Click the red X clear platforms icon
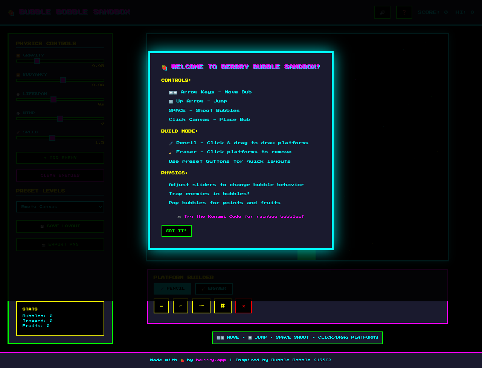Image resolution: width=482 pixels, height=368 pixels. pos(243,306)
